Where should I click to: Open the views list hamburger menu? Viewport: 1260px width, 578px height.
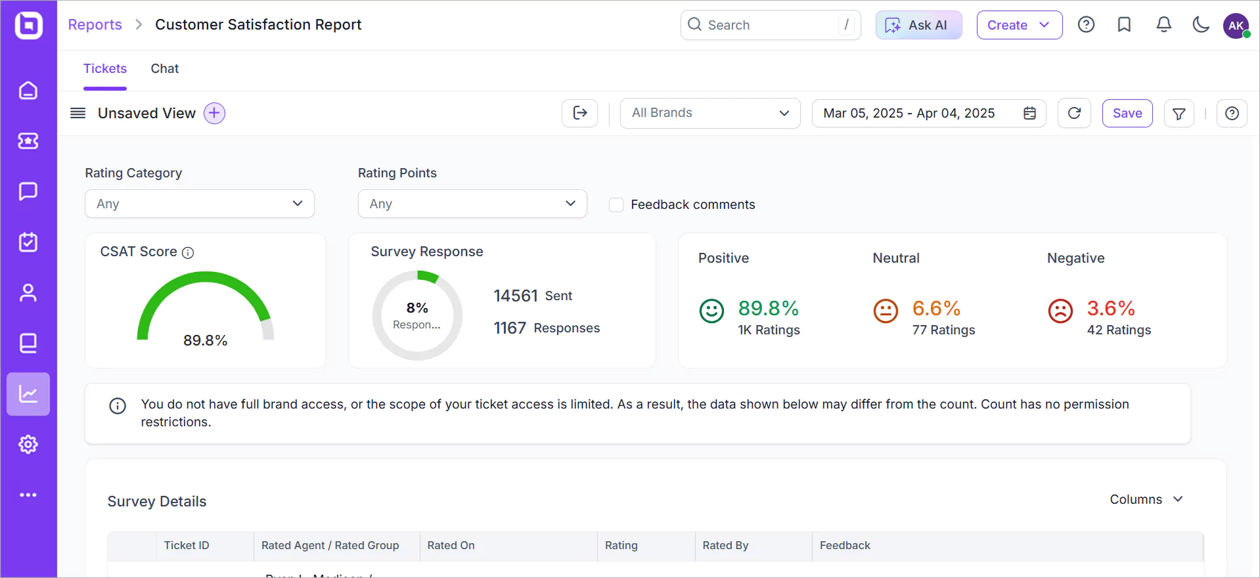(x=78, y=113)
